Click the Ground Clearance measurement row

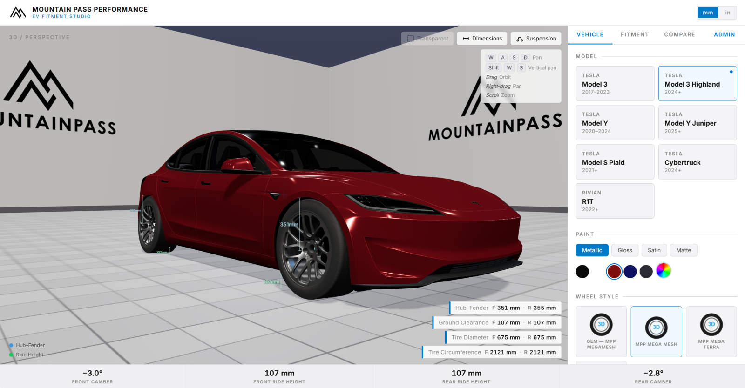497,323
